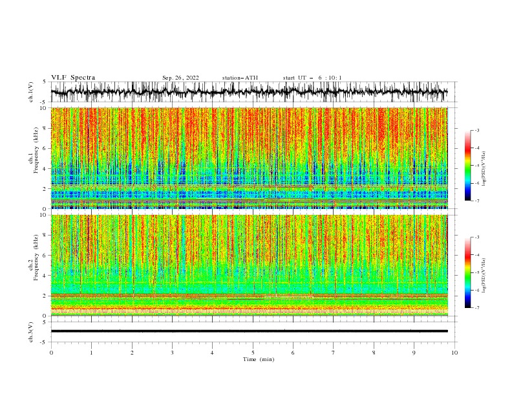
Task: Click the "-3" label on ch.1 color bar
Action: (x=476, y=130)
